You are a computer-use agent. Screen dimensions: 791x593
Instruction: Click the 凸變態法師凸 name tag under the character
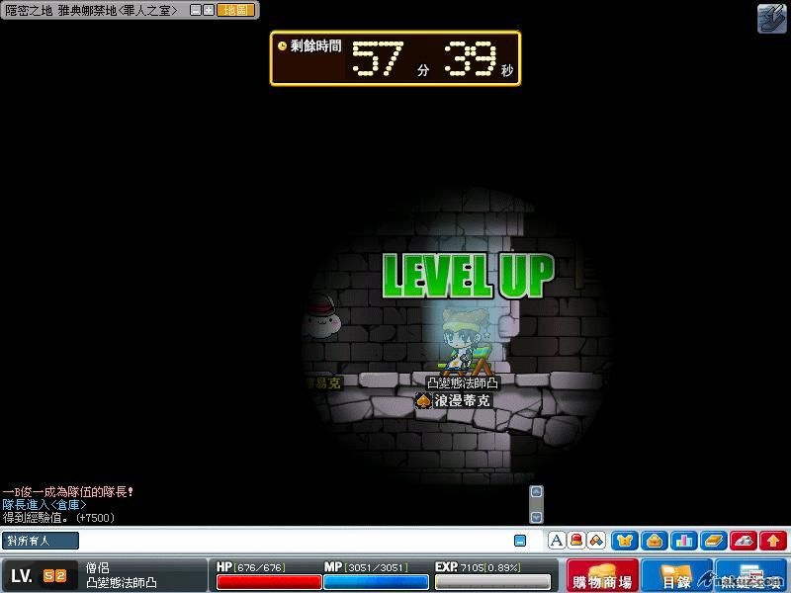(463, 383)
